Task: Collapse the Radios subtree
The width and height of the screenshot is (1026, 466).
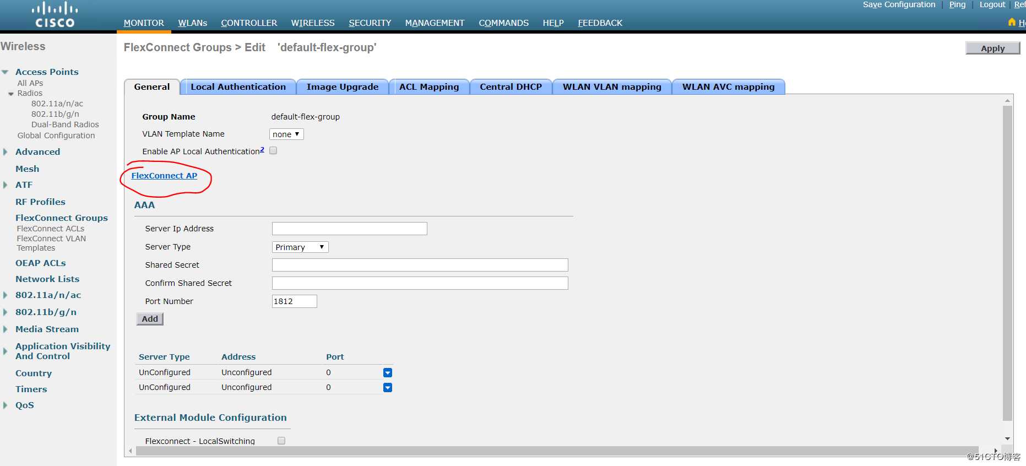Action: coord(11,94)
